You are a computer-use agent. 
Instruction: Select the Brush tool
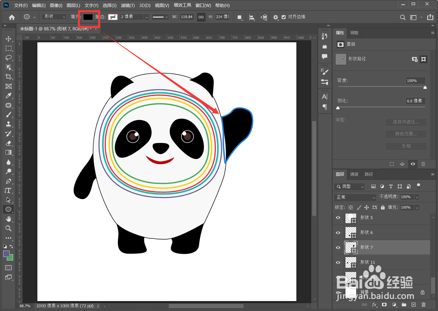[8, 115]
